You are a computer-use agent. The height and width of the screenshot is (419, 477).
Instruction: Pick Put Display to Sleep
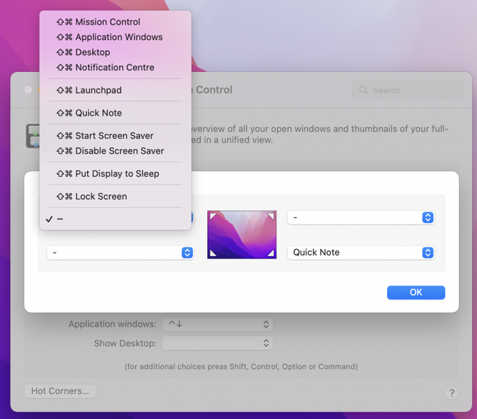click(x=117, y=173)
